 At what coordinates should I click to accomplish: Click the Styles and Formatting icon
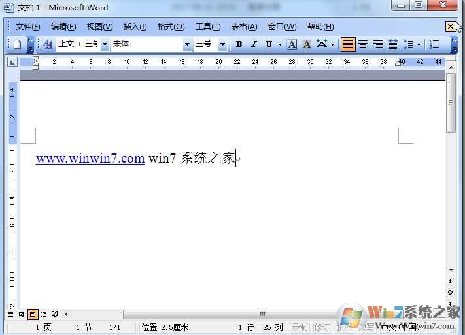click(x=48, y=44)
